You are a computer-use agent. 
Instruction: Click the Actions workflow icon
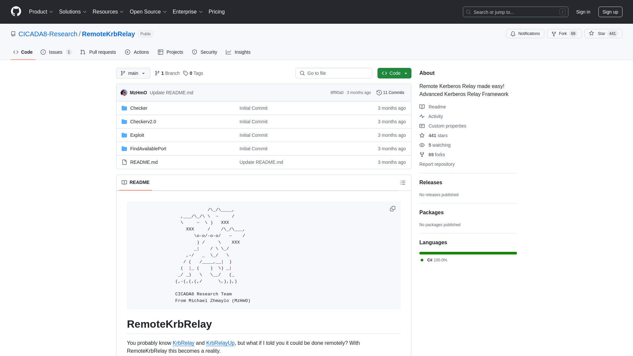tap(127, 52)
